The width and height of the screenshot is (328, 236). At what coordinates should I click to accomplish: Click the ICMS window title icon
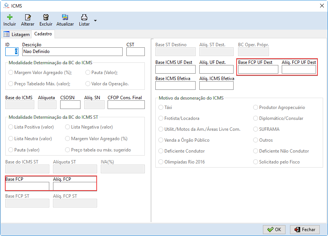pyautogui.click(x=6, y=5)
